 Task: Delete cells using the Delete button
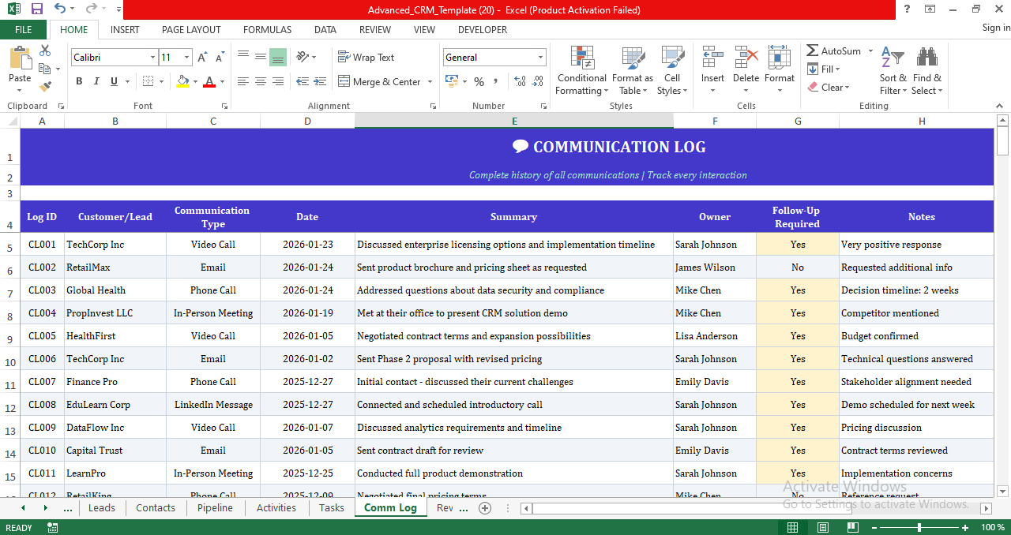[746, 71]
